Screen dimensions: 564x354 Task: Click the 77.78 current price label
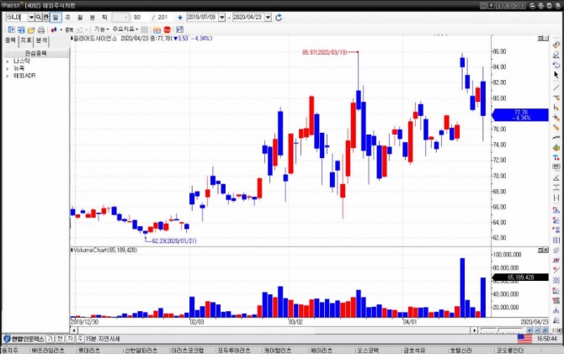[520, 115]
